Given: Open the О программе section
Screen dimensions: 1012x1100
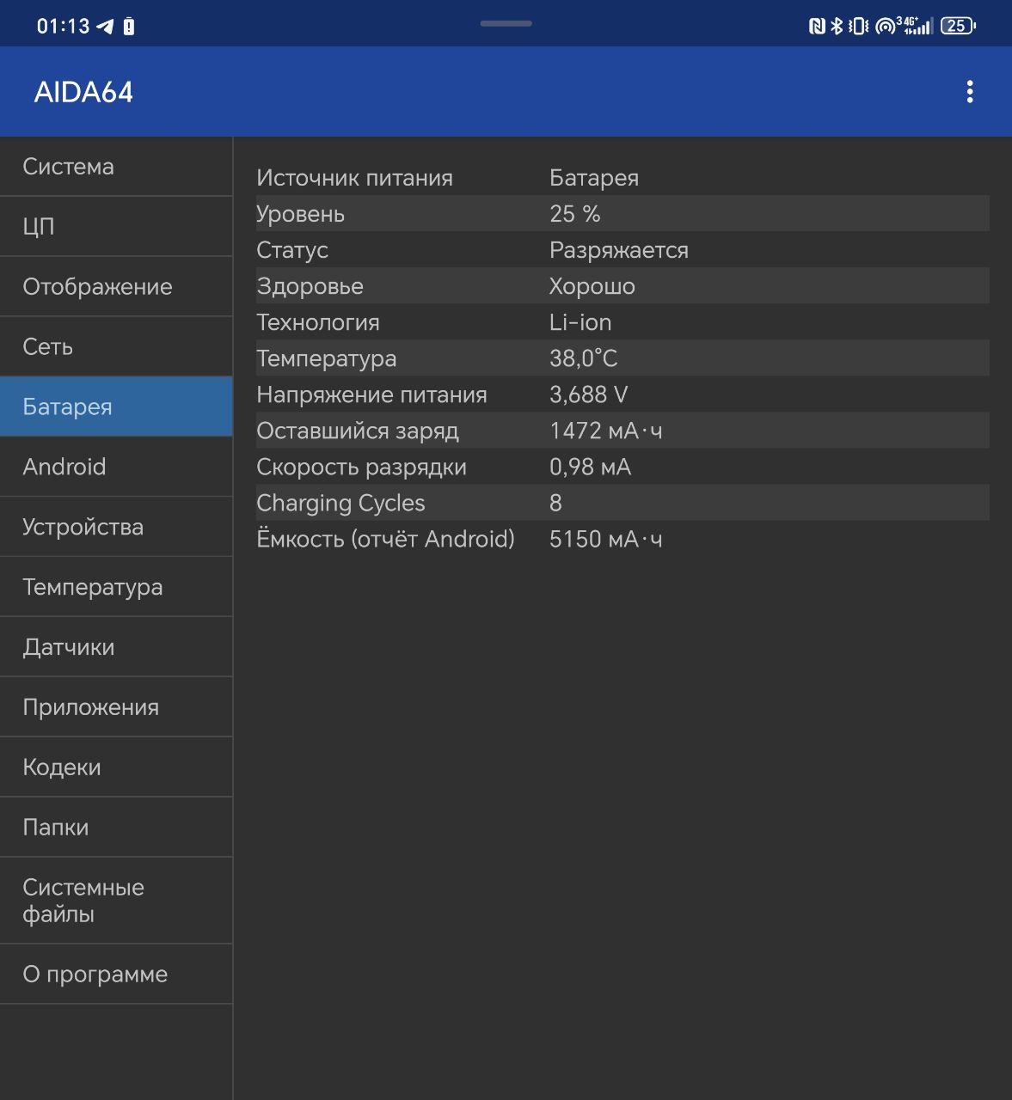Looking at the screenshot, I should 116,975.
